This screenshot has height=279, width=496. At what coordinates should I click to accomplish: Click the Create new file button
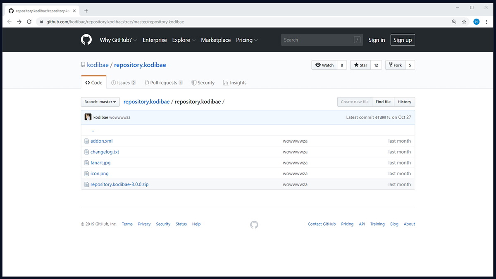click(355, 102)
